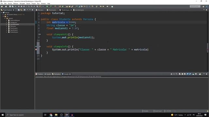Select Automobile.java in Project Explorer

tap(15, 20)
